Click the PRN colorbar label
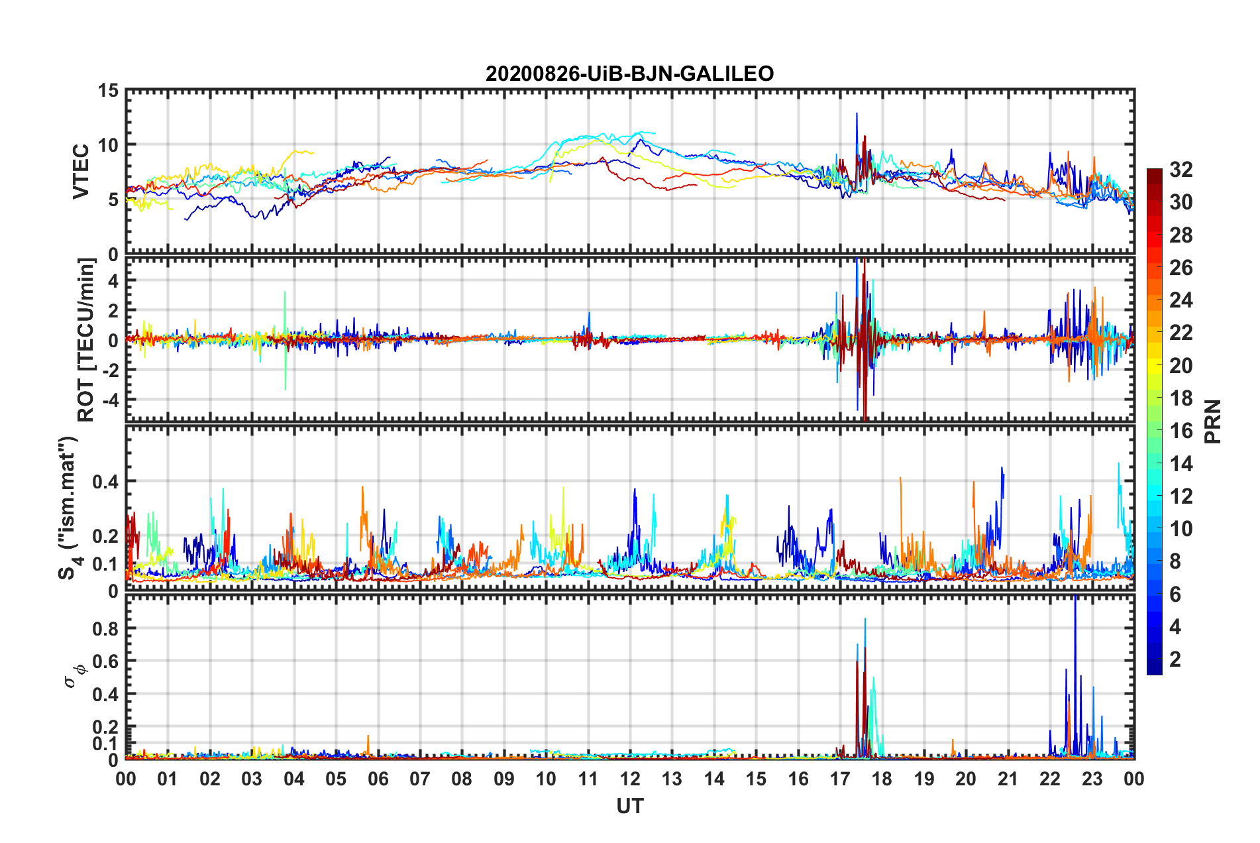1260x843 pixels. (1213, 421)
